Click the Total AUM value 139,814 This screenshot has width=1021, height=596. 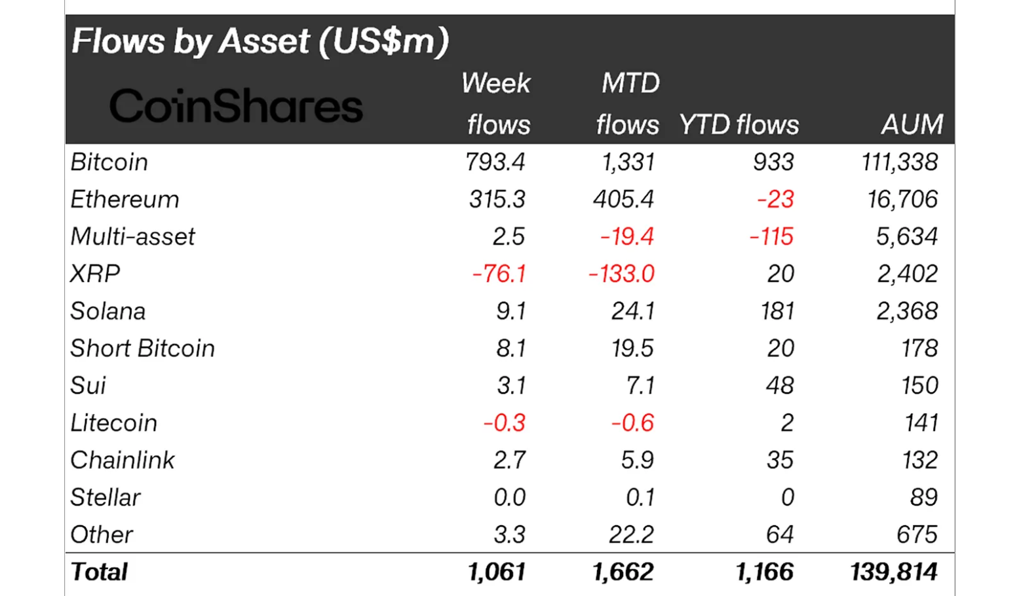894,572
